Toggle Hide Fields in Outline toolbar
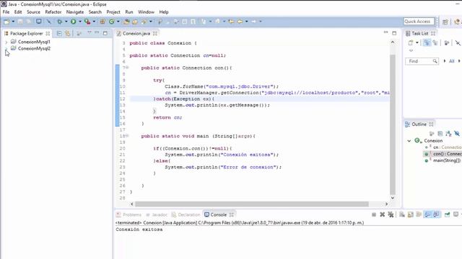462x259 pixels. (457, 134)
